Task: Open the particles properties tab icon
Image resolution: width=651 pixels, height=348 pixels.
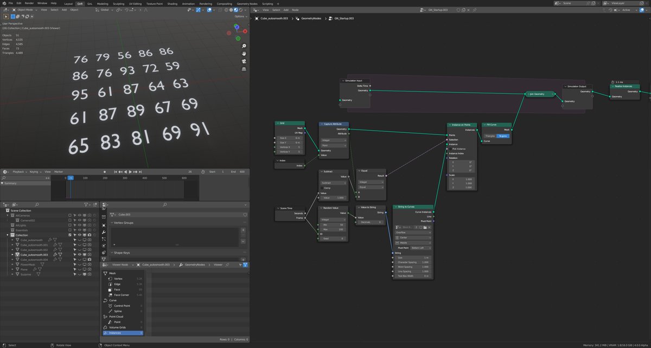Action: (x=104, y=239)
